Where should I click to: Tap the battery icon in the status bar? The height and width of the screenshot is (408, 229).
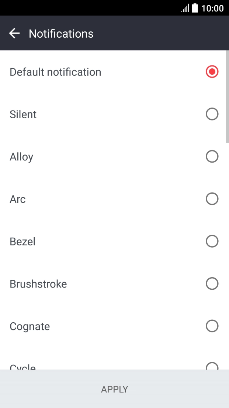pos(194,8)
